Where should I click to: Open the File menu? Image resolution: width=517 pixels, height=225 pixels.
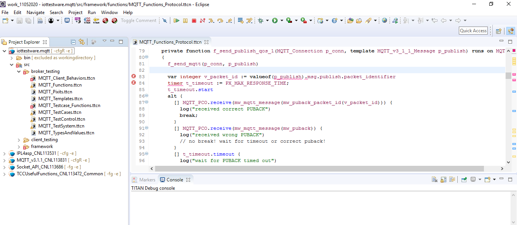5,12
